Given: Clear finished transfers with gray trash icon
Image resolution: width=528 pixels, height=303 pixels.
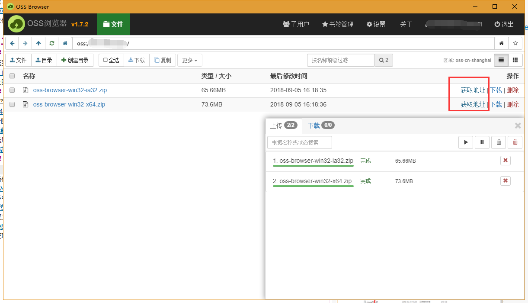Looking at the screenshot, I should pyautogui.click(x=499, y=142).
